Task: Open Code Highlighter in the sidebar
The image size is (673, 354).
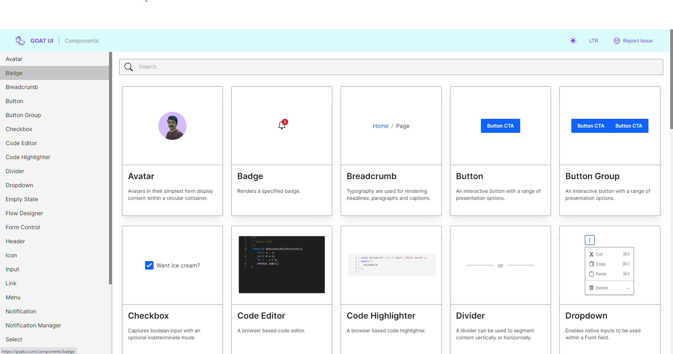Action: [x=54, y=157]
